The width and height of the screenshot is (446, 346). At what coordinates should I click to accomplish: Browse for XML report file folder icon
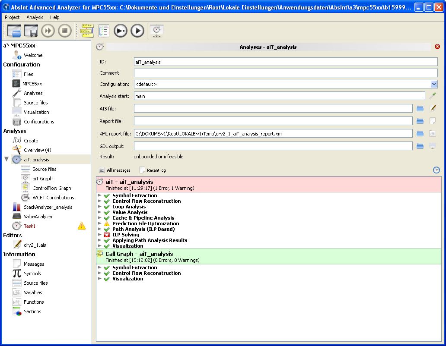[x=420, y=133]
